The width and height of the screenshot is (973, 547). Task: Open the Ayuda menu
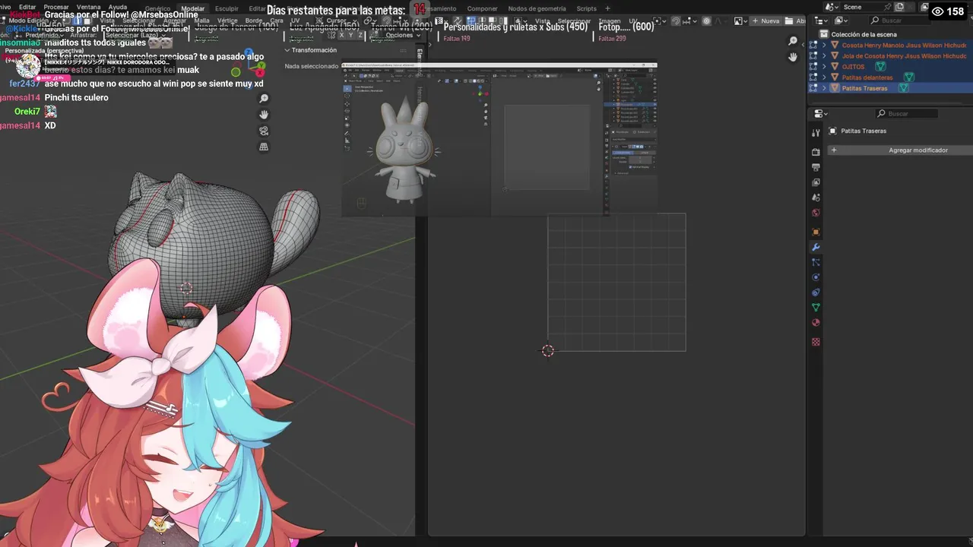(117, 7)
